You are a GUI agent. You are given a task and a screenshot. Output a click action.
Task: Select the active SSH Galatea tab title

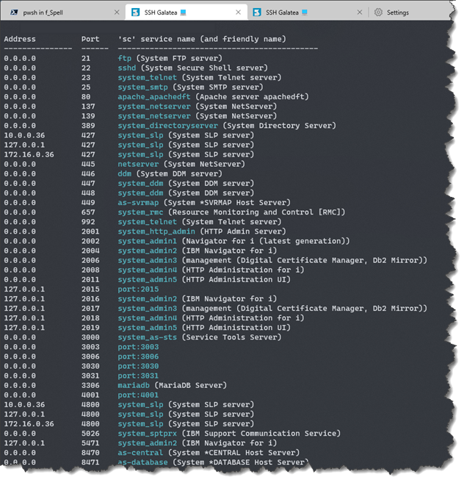161,12
